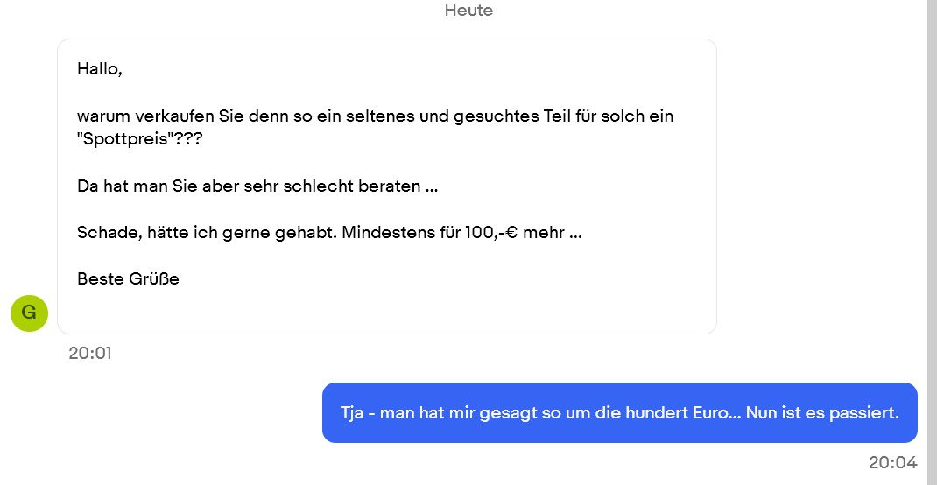This screenshot has height=485, width=937.
Task: Click the 20:04 timestamp under the reply
Action: (x=892, y=462)
